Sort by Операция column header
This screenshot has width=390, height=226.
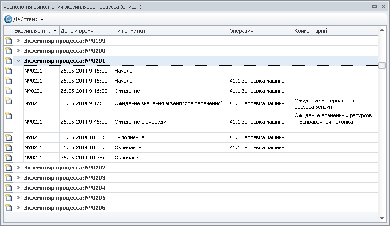[x=260, y=31]
